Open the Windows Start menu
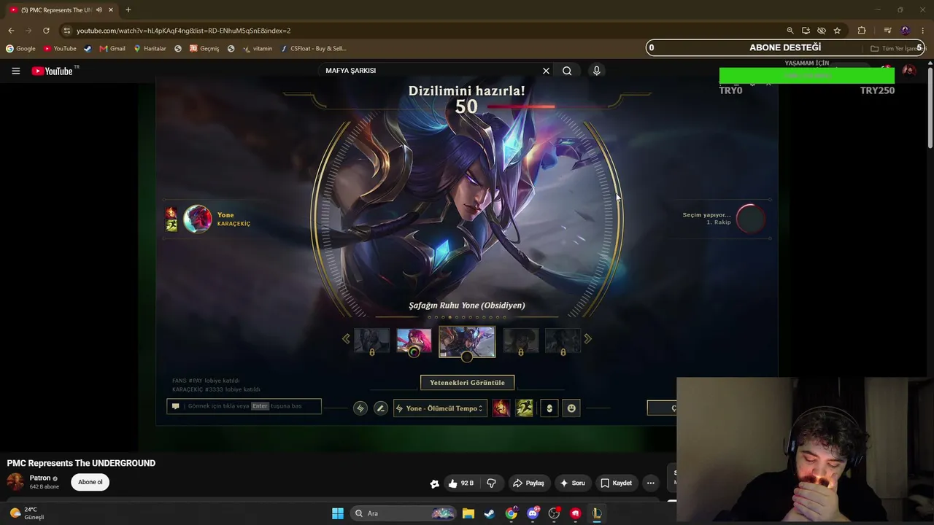The image size is (934, 525). (x=338, y=513)
